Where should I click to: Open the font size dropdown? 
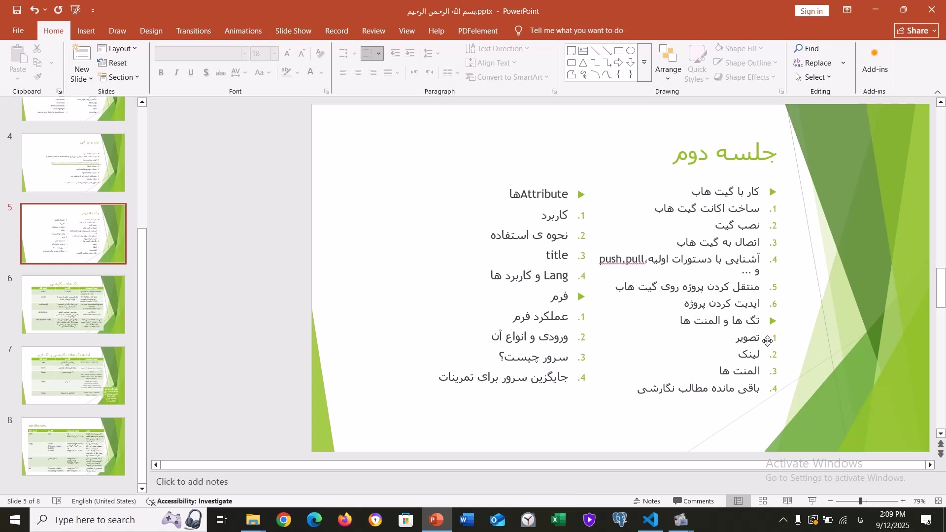click(x=275, y=54)
